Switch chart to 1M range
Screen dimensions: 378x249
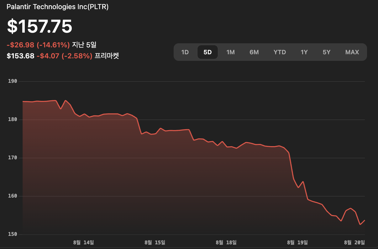[x=231, y=52]
